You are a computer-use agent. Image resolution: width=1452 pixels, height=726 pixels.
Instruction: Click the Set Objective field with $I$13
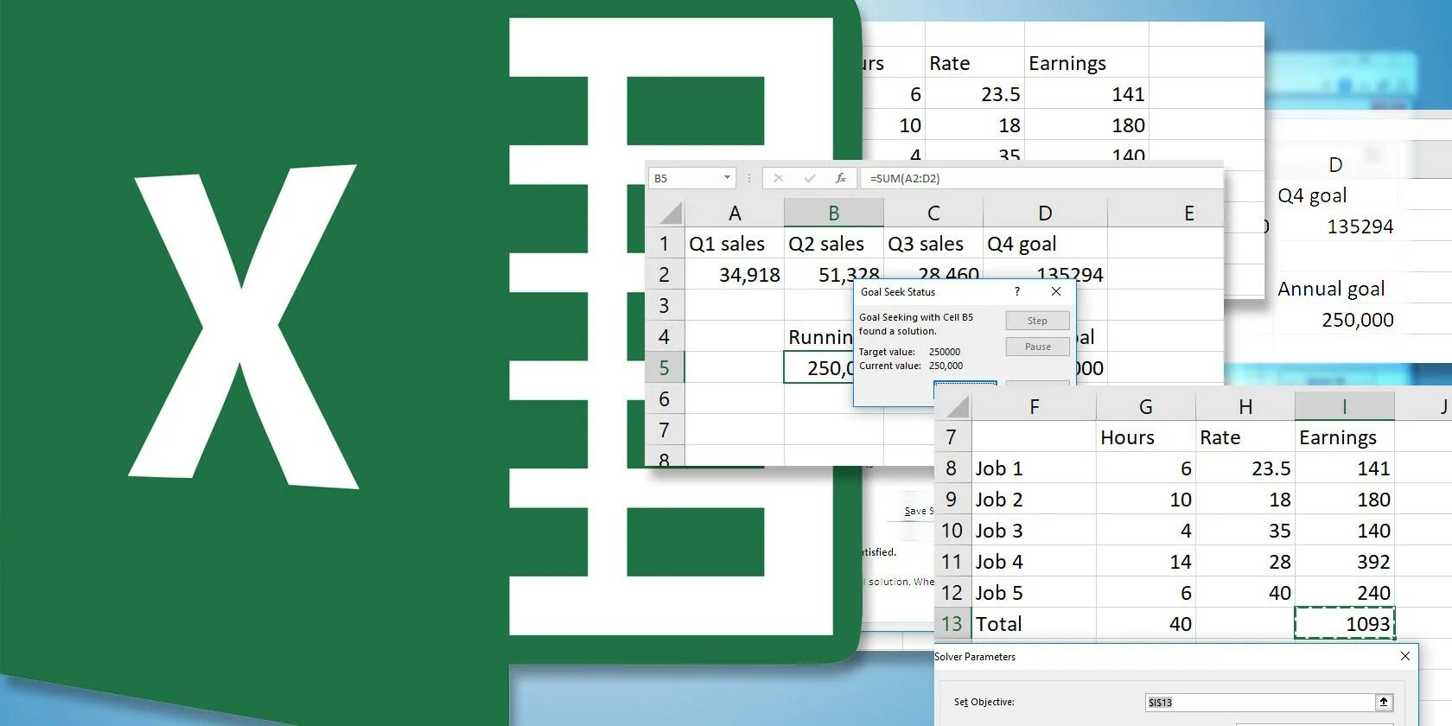click(x=1260, y=703)
